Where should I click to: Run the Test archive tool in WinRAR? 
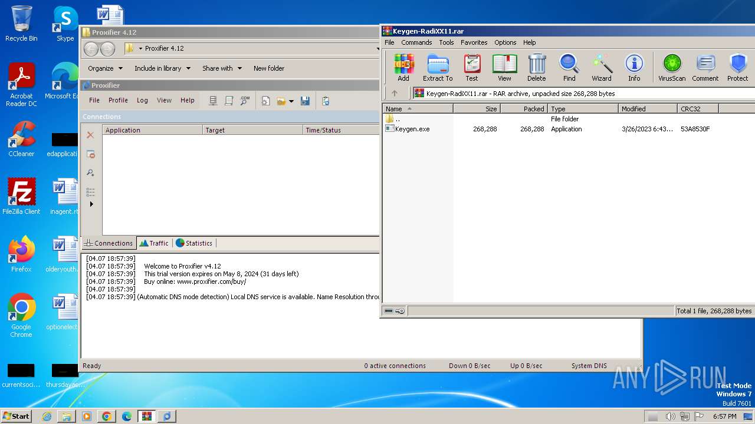point(472,68)
